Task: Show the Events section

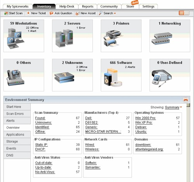Action: click(x=17, y=148)
